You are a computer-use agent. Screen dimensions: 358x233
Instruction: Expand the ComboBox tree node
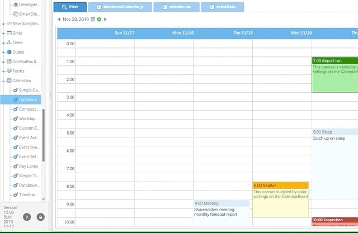(3, 61)
